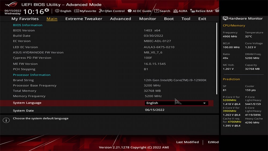Click the main panel vertical scrollbar
This screenshot has height=151, width=268.
pos(217,58)
